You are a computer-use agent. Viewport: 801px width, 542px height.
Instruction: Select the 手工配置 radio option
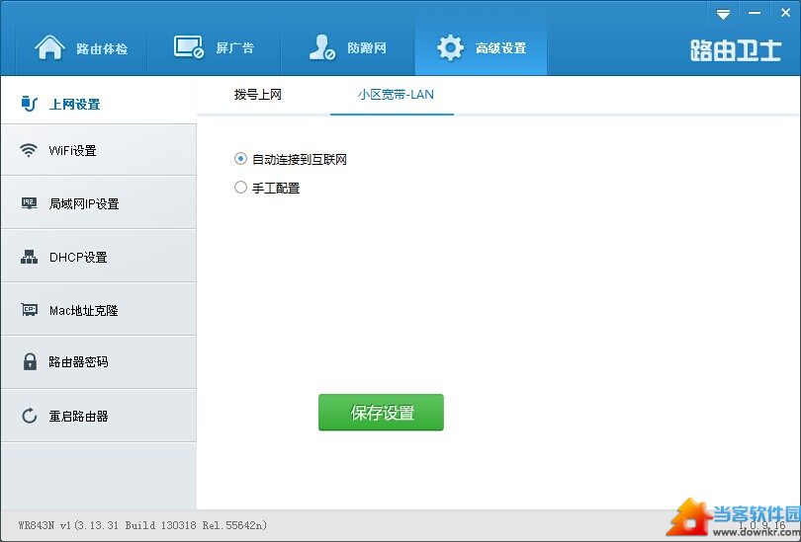pos(240,188)
